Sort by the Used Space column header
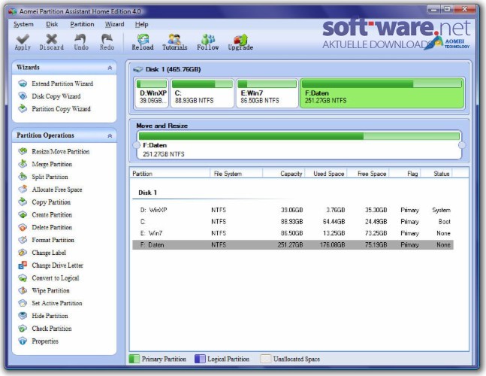This screenshot has height=376, width=486. pyautogui.click(x=326, y=174)
